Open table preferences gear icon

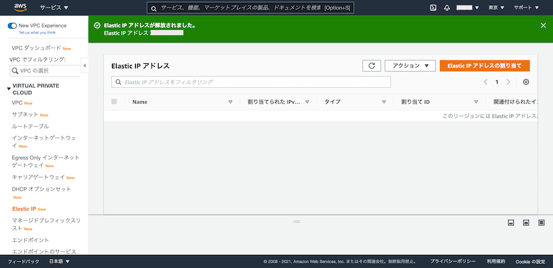[x=526, y=82]
